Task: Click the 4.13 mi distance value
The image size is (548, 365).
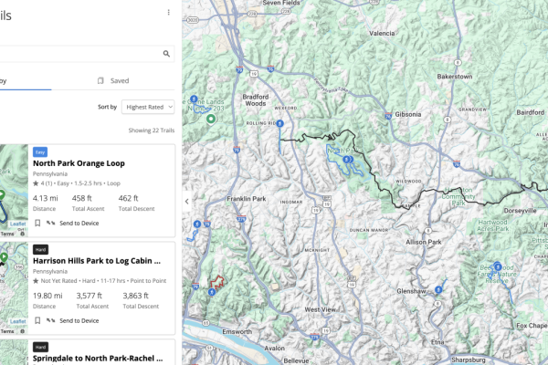Action: [46, 198]
